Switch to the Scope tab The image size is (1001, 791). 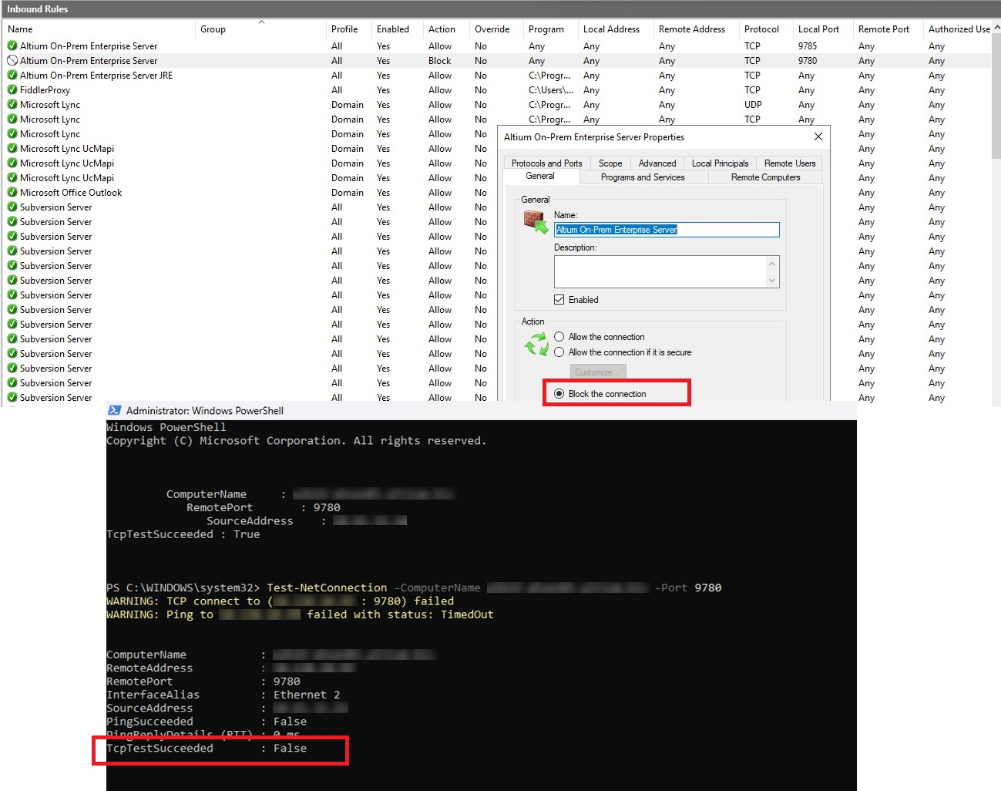point(610,163)
